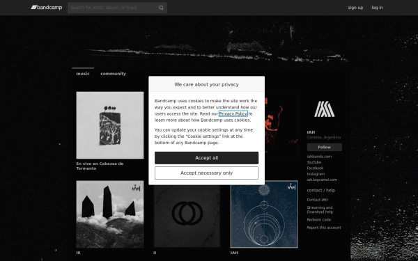Click the En vivo en Cabezas de Tormenta title
The height and width of the screenshot is (261, 418).
click(x=100, y=166)
